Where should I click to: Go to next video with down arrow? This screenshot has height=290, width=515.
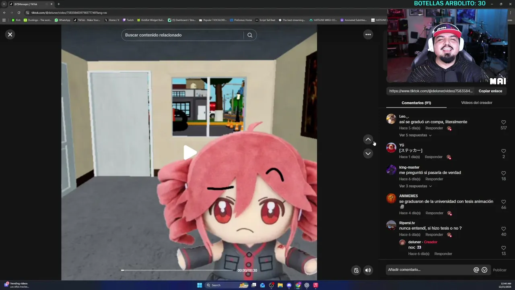[368, 153]
